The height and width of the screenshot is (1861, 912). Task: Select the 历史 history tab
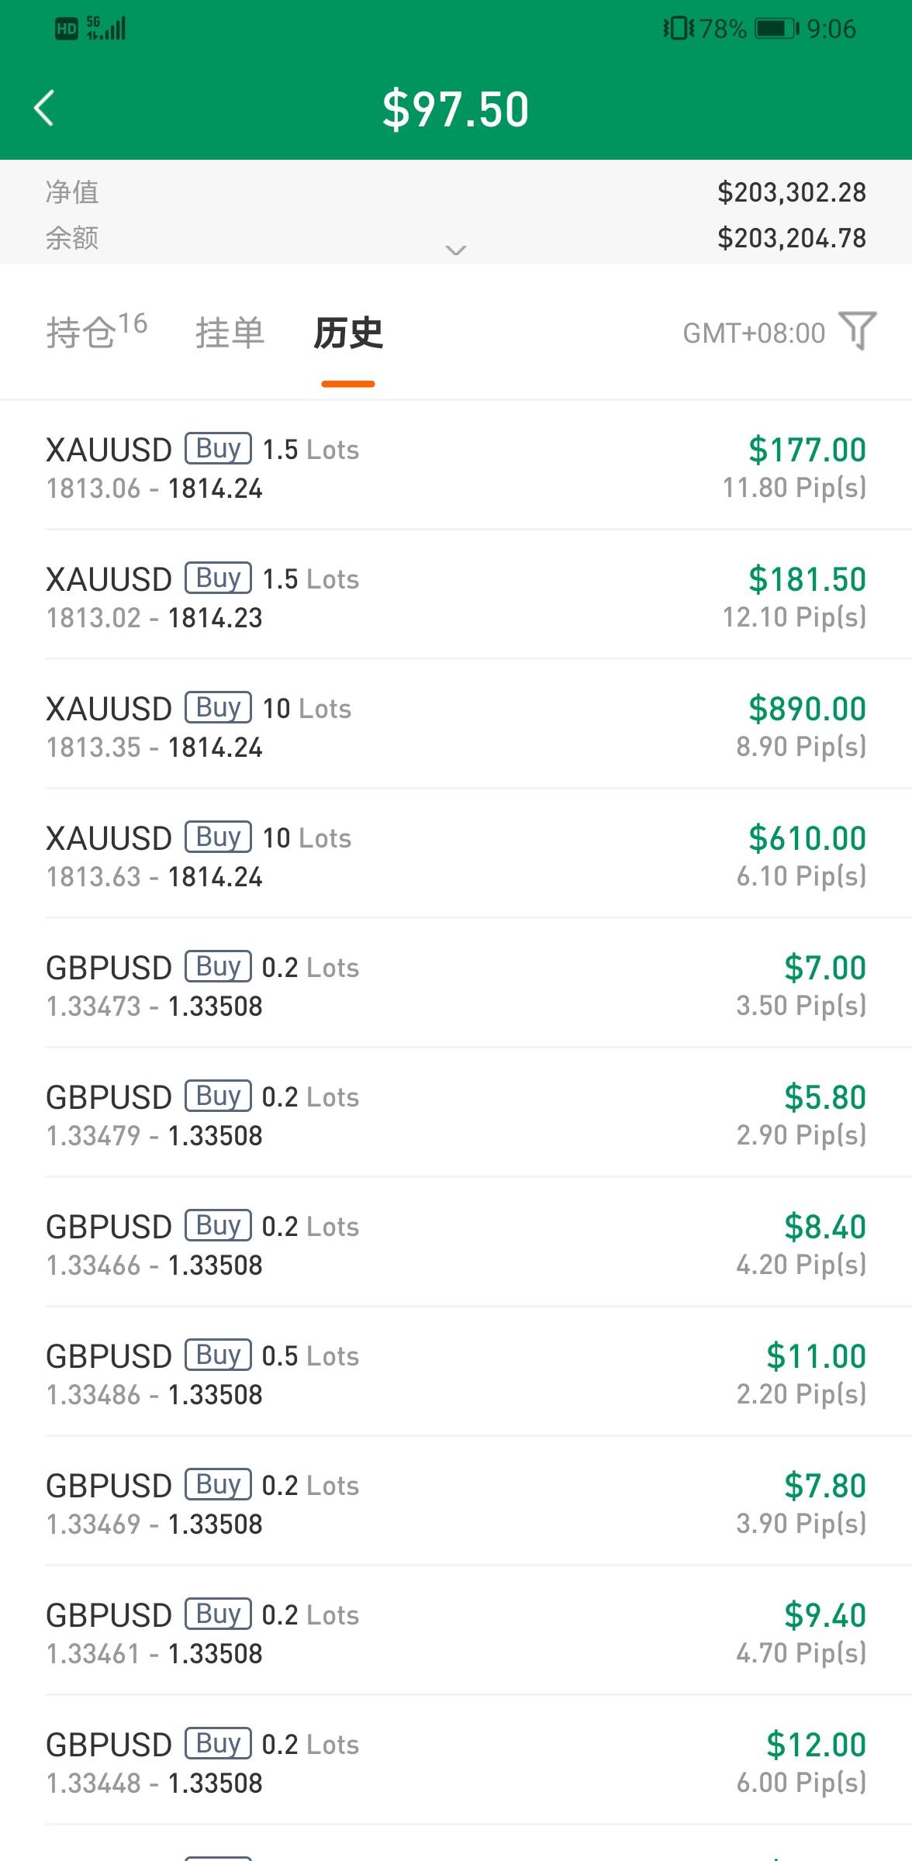pyautogui.click(x=348, y=333)
